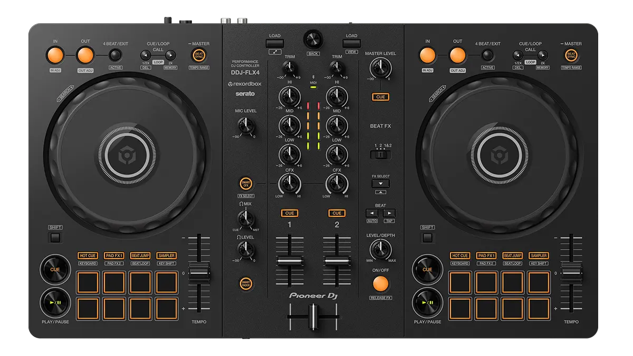This screenshot has height=356, width=633.
Task: Click the small FX SELECT up arrow
Action: tap(380, 193)
